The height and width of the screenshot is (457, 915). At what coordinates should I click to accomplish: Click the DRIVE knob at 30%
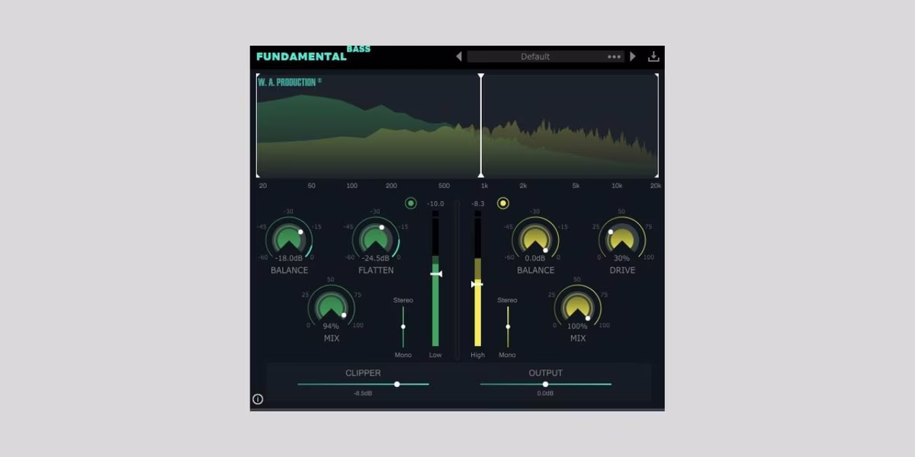(622, 236)
